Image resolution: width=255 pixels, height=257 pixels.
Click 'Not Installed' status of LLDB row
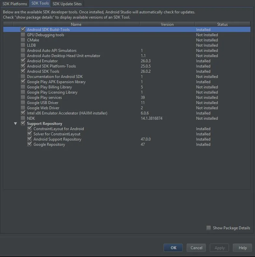point(207,45)
